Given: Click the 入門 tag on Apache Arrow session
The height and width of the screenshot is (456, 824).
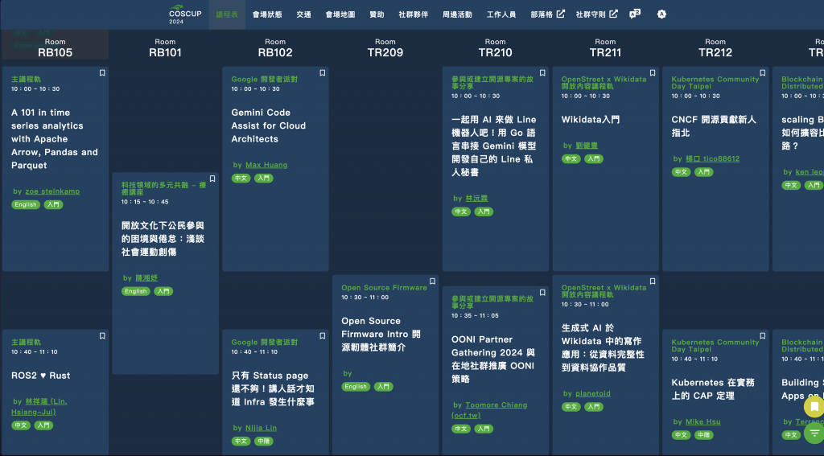Looking at the screenshot, I should click(x=53, y=205).
